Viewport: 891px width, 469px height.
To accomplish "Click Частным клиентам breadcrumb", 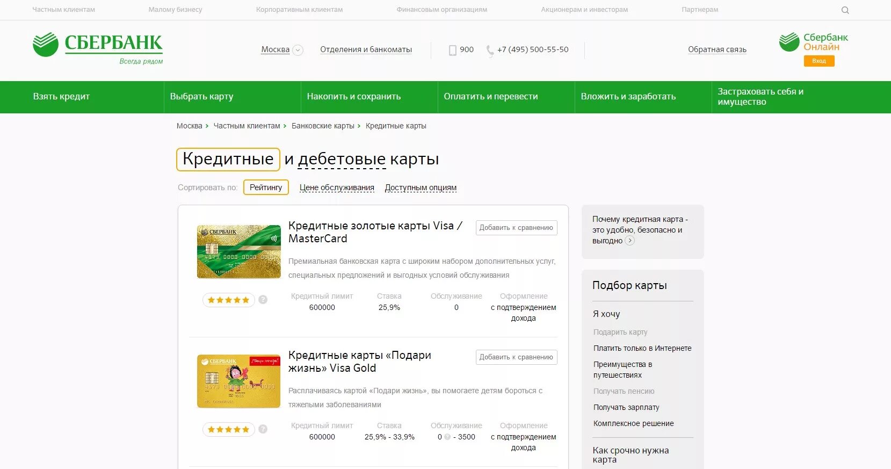I will point(247,126).
